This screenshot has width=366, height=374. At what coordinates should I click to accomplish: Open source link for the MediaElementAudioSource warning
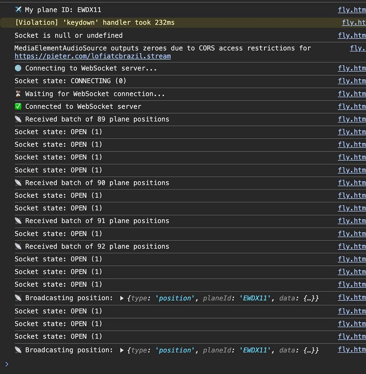[x=358, y=48]
